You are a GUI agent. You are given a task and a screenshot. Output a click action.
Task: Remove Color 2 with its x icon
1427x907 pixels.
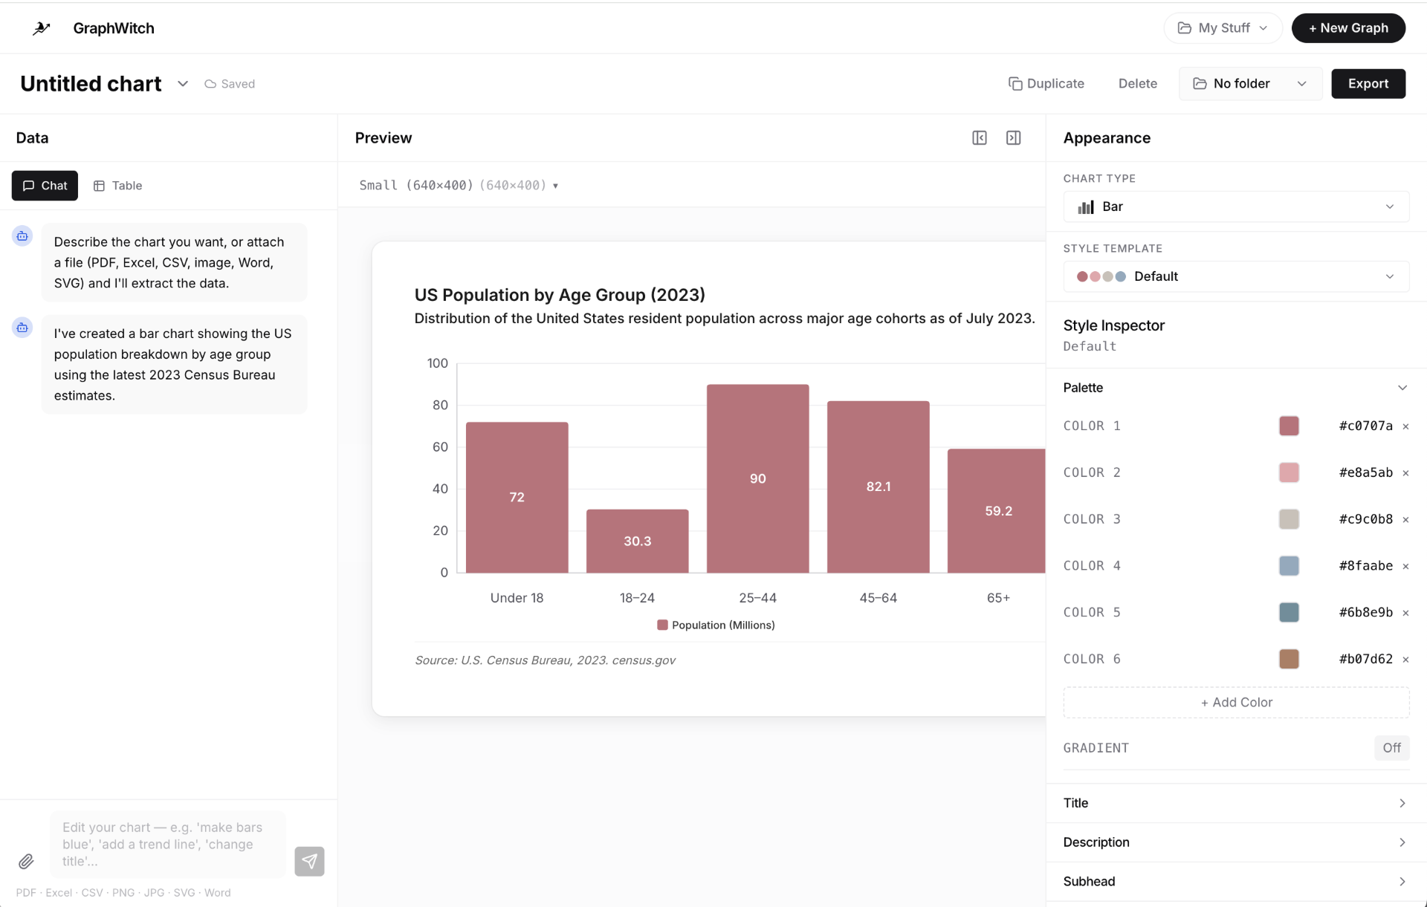(1405, 473)
